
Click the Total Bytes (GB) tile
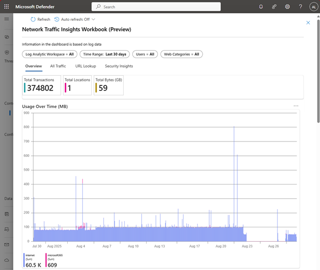(109, 85)
